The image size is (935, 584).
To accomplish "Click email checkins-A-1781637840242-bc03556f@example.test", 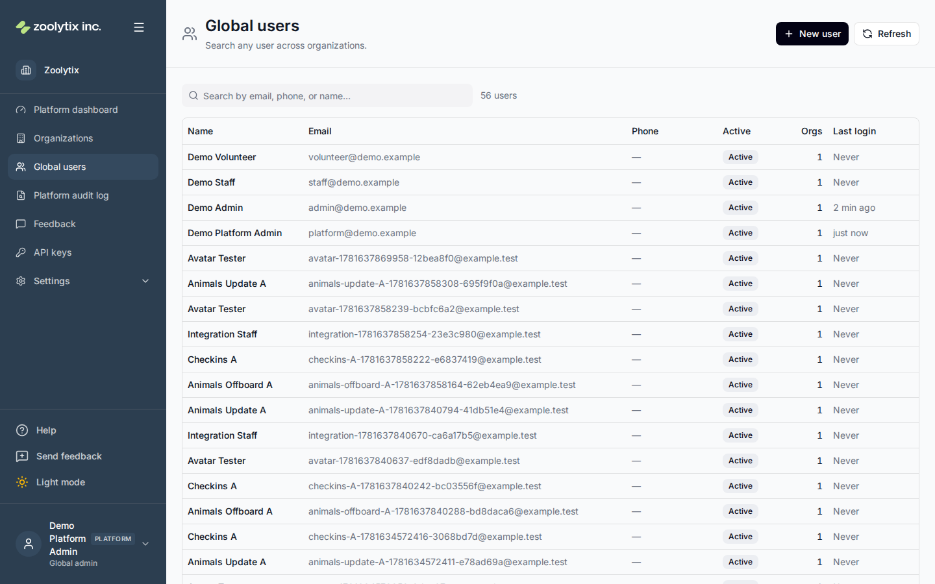I will click(x=425, y=486).
